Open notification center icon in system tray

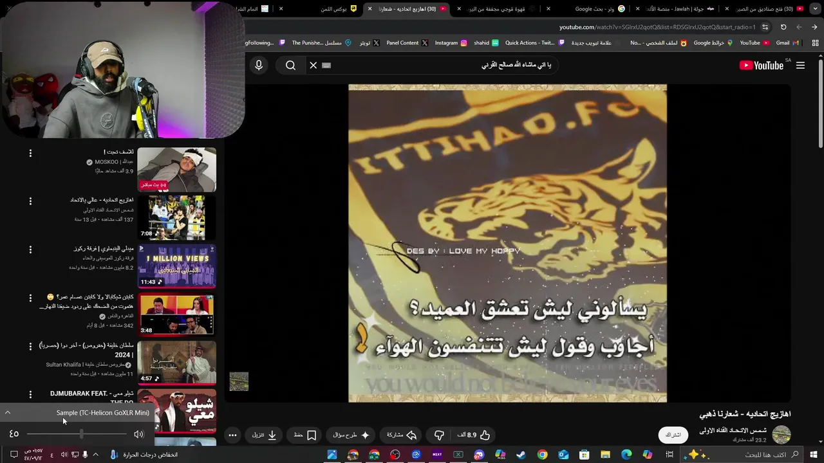[x=14, y=455]
